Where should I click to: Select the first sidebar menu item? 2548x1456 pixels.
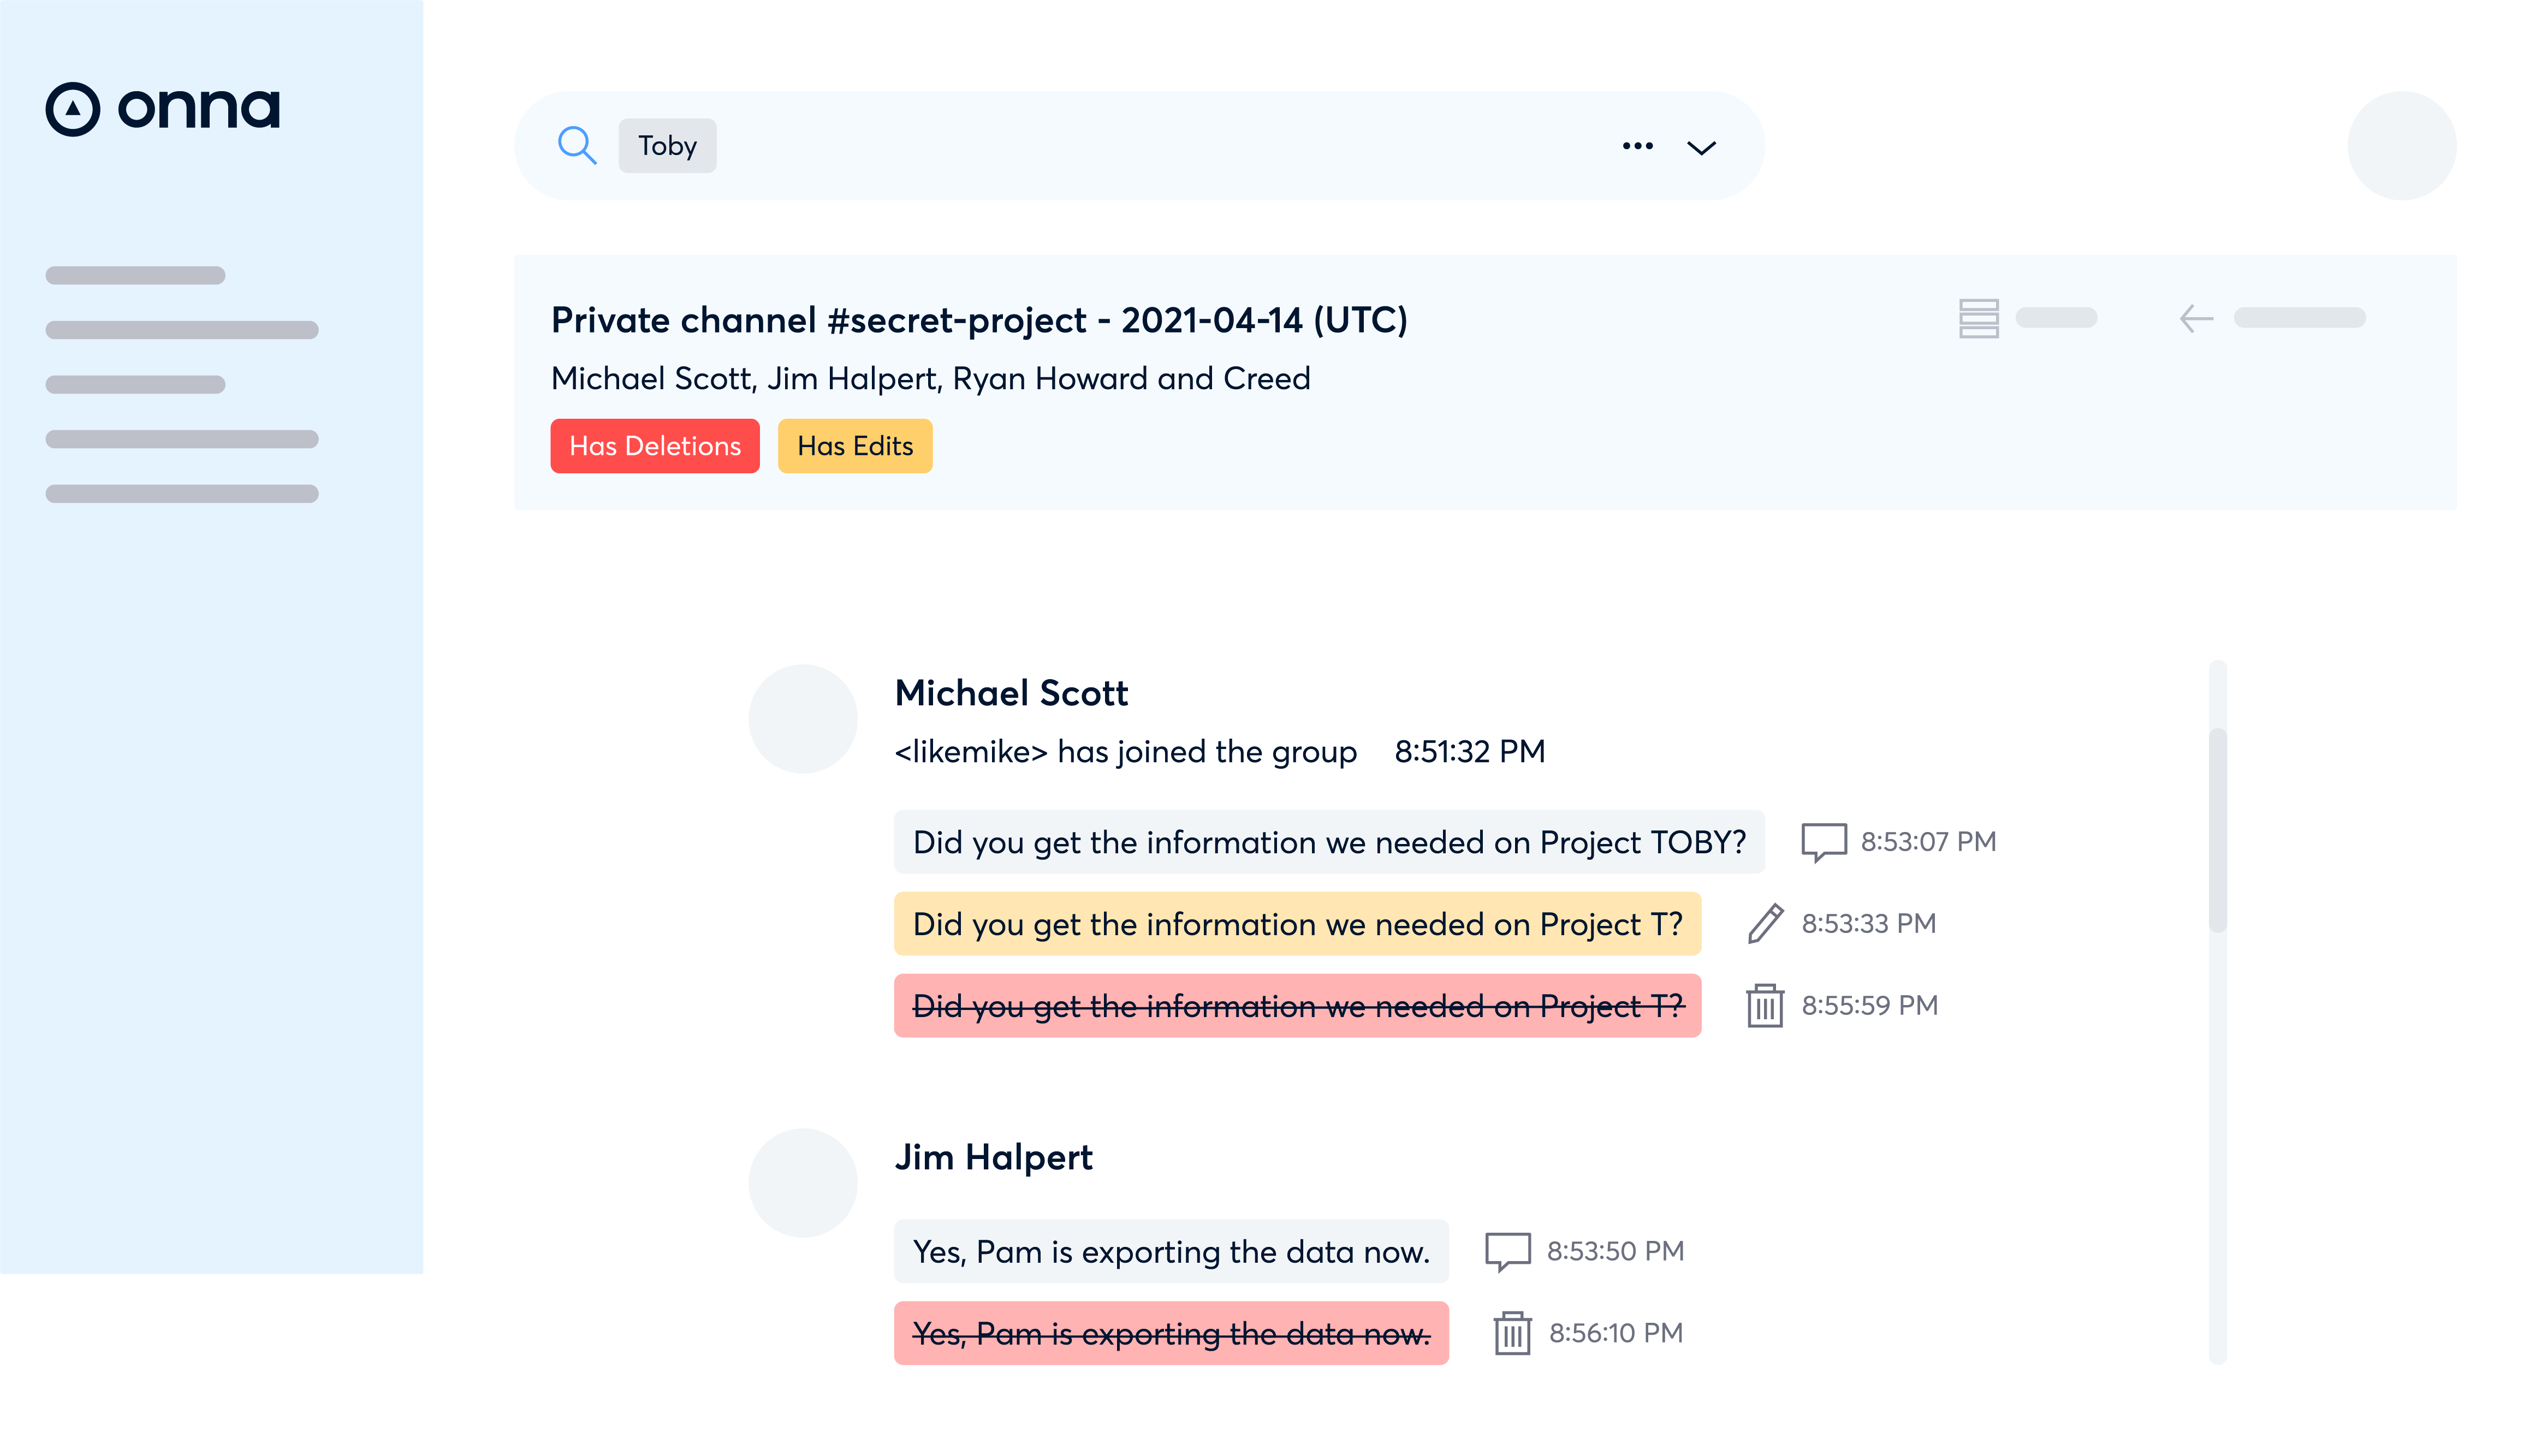(x=135, y=275)
